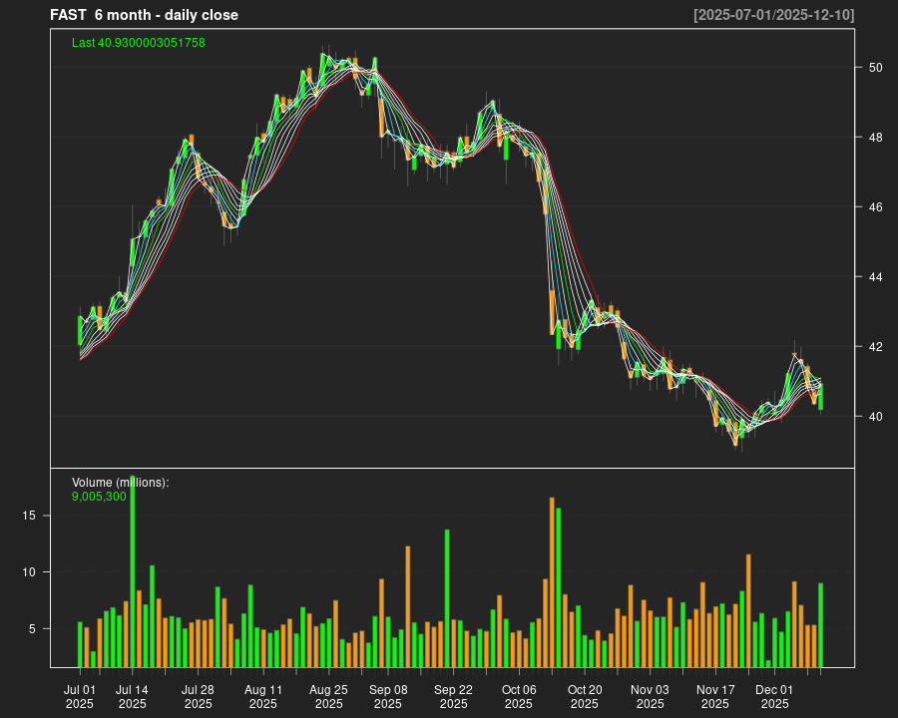Click the Volume (millions) label

pos(121,482)
